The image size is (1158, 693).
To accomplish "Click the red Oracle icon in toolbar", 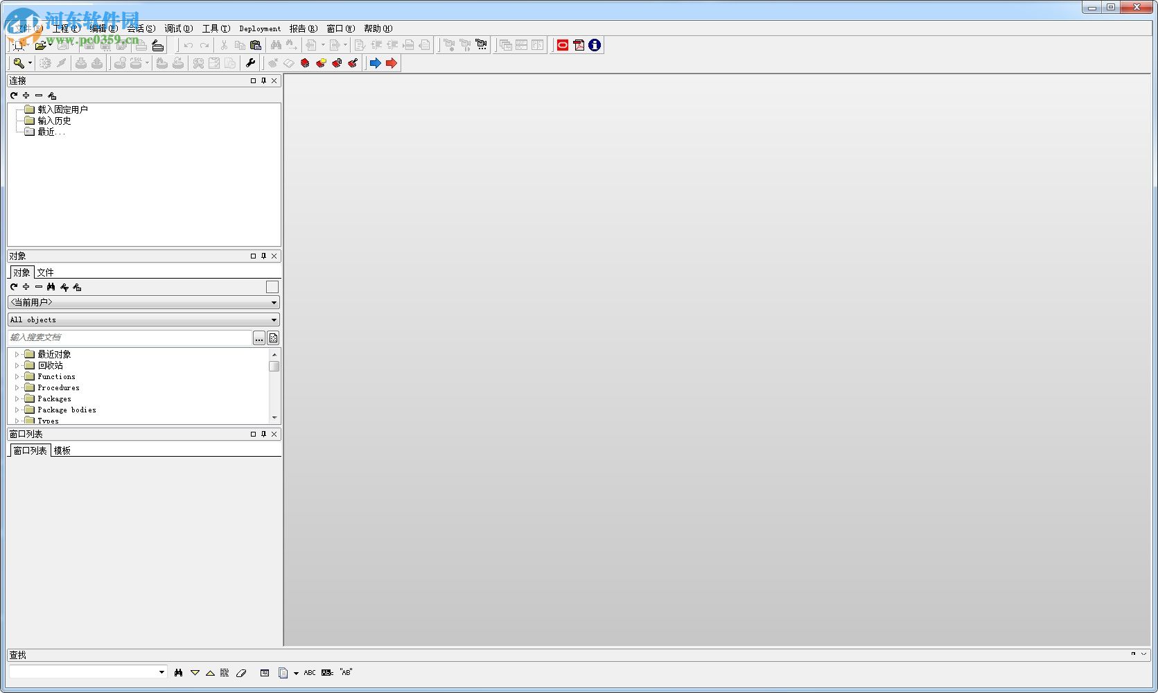I will click(563, 45).
